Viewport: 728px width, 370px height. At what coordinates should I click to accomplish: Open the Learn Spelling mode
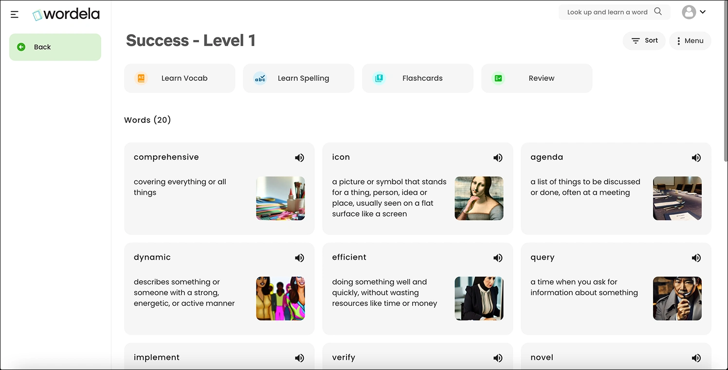(298, 78)
